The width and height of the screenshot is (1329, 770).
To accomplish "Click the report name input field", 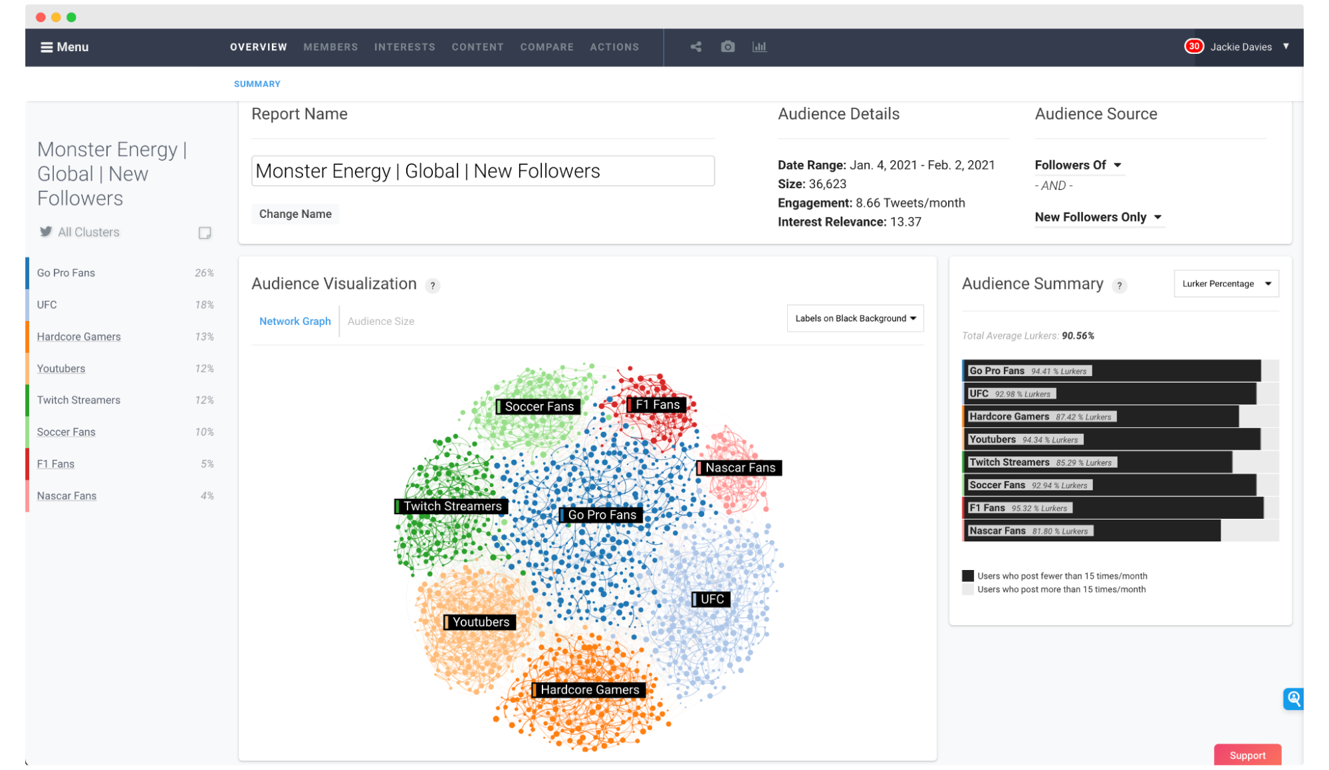I will coord(483,171).
